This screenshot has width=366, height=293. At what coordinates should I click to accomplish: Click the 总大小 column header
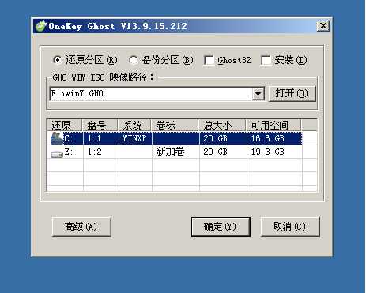[x=222, y=125]
